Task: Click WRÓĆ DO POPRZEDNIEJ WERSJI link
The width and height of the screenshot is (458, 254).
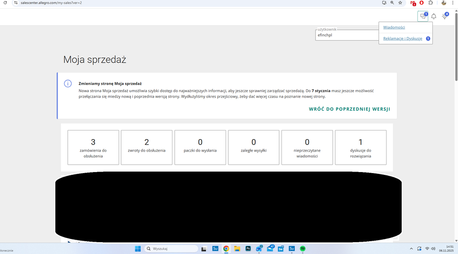Action: pos(349,109)
